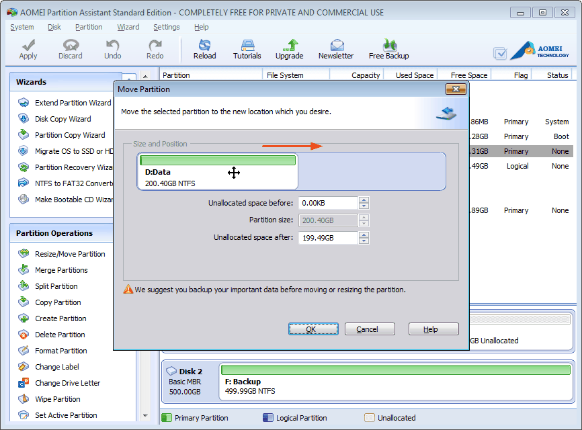Click the D:Data partition bar

click(x=218, y=171)
